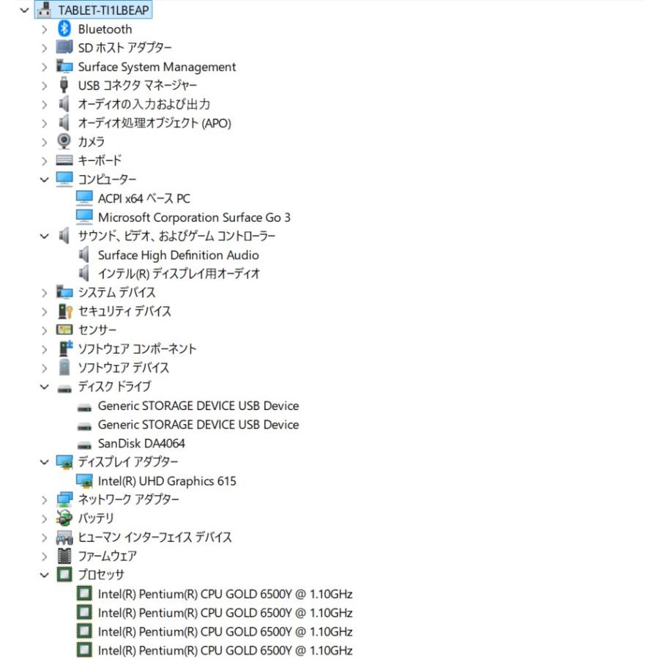Collapse the プロセッサ category arrow
The width and height of the screenshot is (659, 659).
click(45, 575)
